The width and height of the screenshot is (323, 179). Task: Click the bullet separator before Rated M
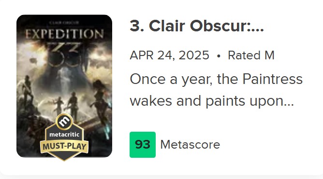coord(219,55)
